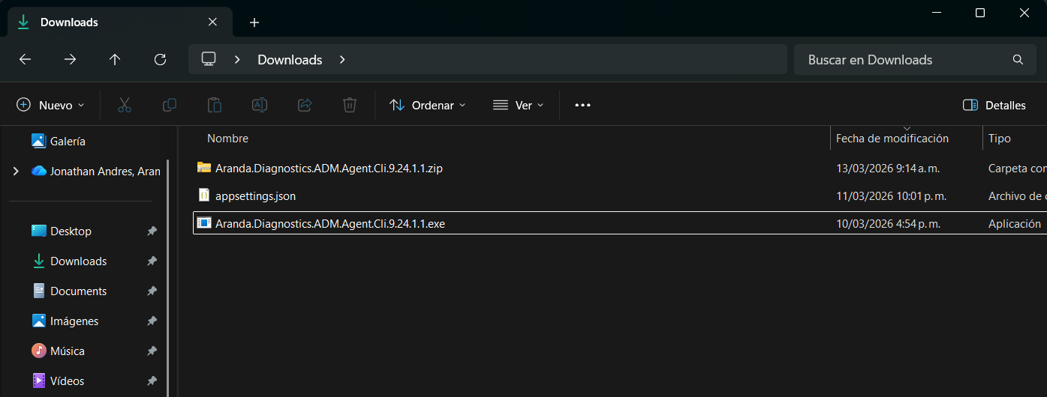Click the Delete trash can icon
This screenshot has width=1047, height=397.
[350, 106]
